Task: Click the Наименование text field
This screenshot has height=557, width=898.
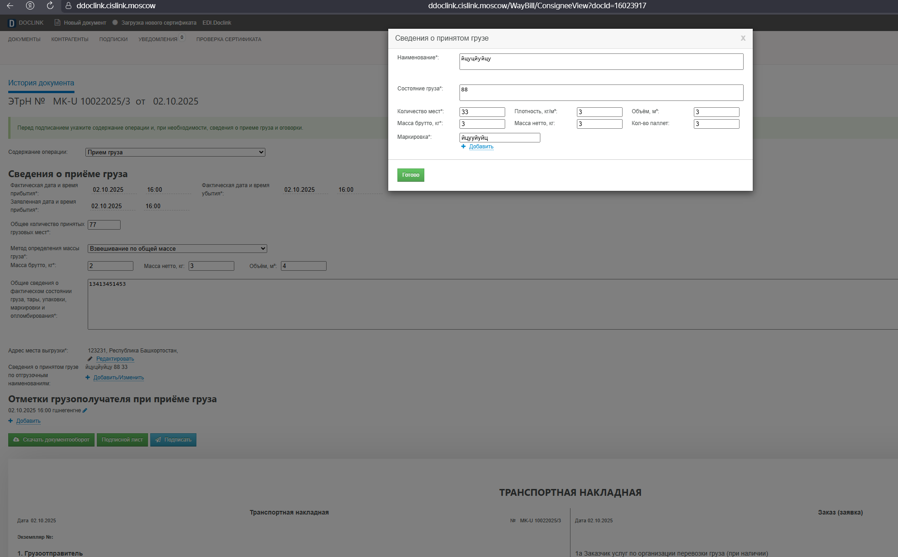Action: click(601, 62)
